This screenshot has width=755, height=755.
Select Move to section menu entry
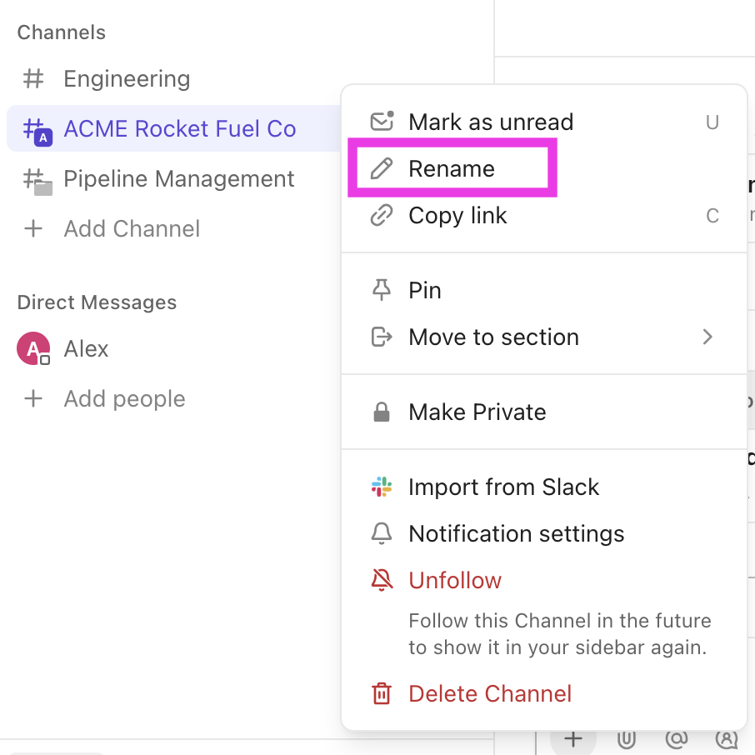[x=493, y=337]
